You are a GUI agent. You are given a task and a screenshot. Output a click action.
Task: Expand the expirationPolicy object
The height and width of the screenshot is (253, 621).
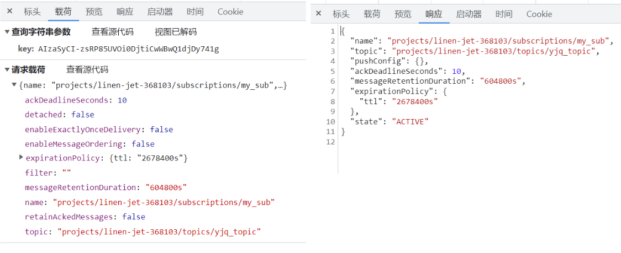tap(21, 158)
